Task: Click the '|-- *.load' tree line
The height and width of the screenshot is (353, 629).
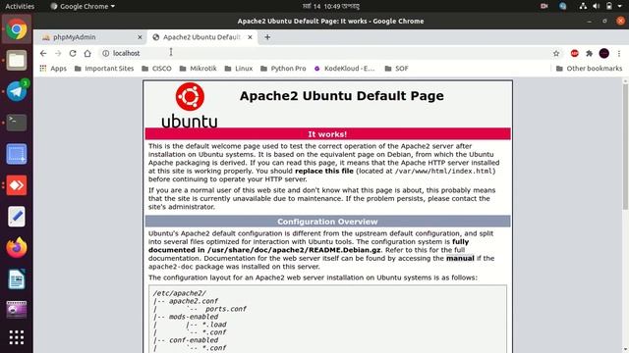Action: 206,325
